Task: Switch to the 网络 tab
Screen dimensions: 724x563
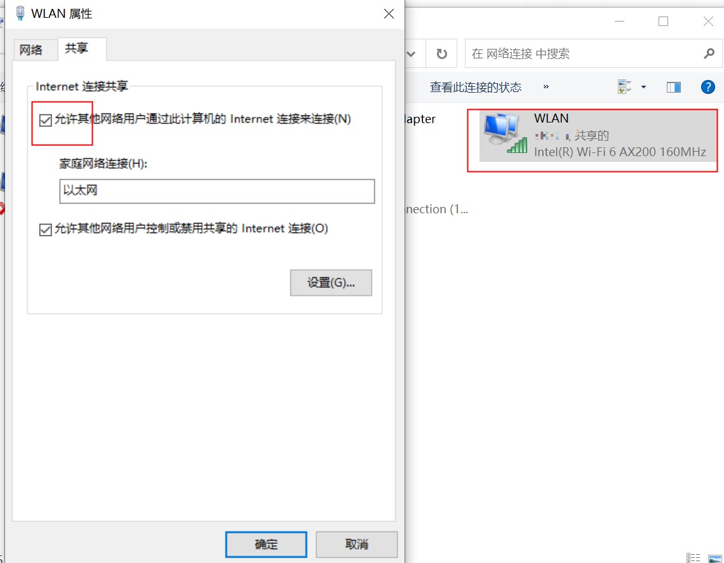Action: [31, 50]
